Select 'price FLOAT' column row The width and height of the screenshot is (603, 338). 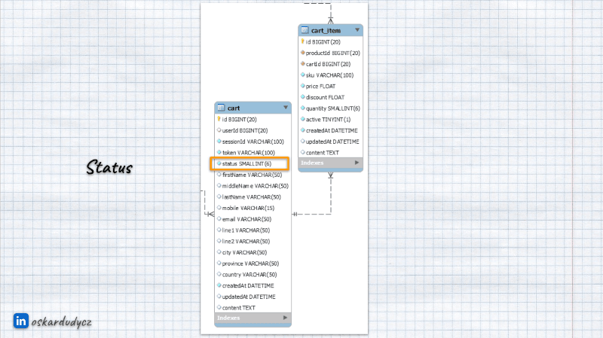[330, 87]
